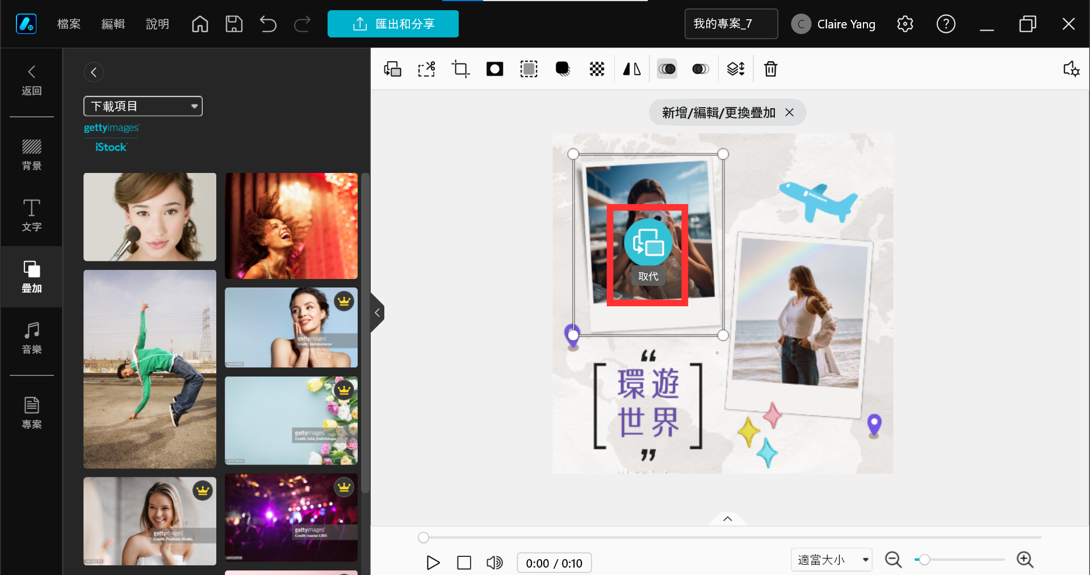Open the 下載項目 dropdown
This screenshot has height=575, width=1090.
pos(143,106)
